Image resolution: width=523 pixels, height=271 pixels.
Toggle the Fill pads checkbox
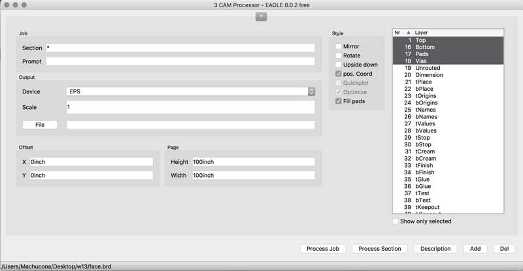[x=339, y=101]
